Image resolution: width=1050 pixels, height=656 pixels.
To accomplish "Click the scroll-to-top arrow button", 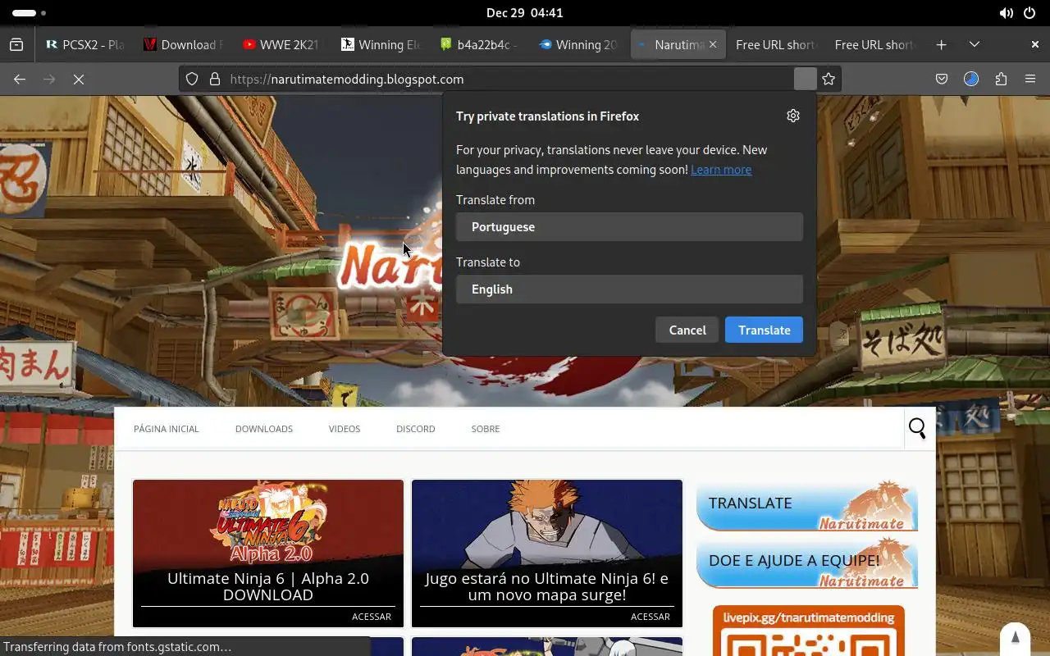I will tap(1015, 638).
